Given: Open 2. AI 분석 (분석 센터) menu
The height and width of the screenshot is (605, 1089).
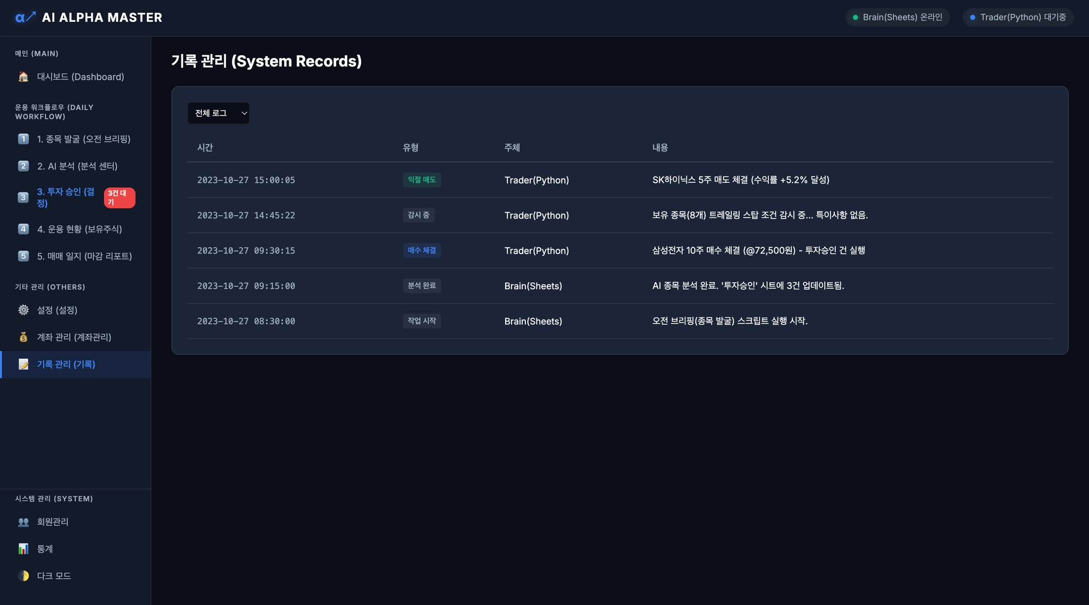Looking at the screenshot, I should point(77,166).
